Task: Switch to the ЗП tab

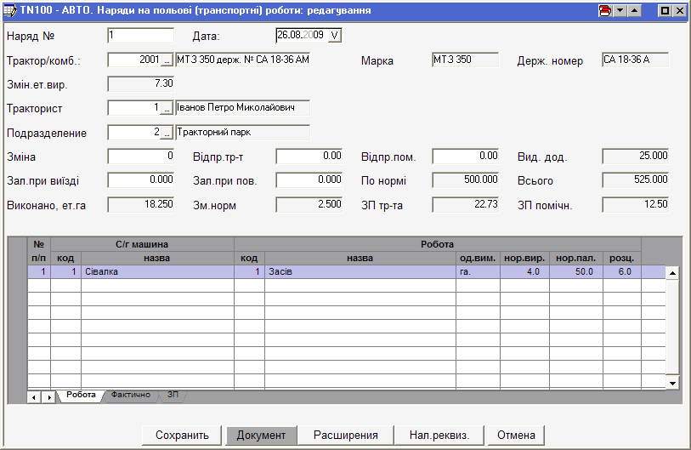Action: 173,396
